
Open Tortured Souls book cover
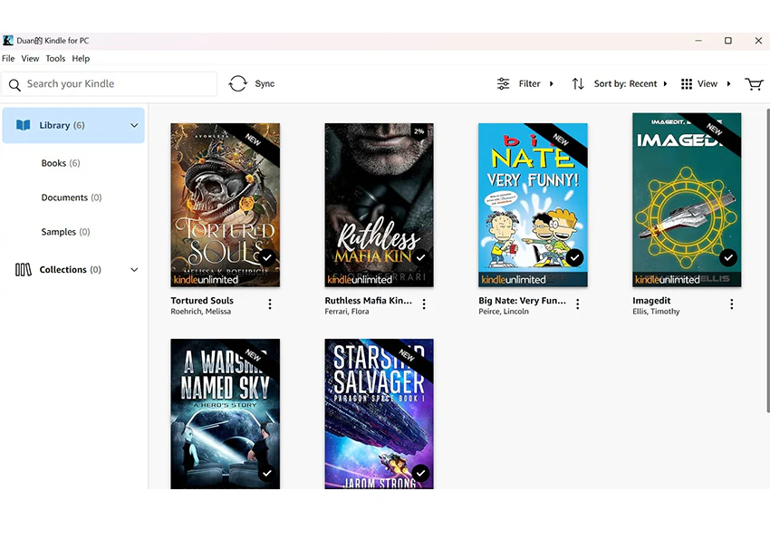coord(226,206)
